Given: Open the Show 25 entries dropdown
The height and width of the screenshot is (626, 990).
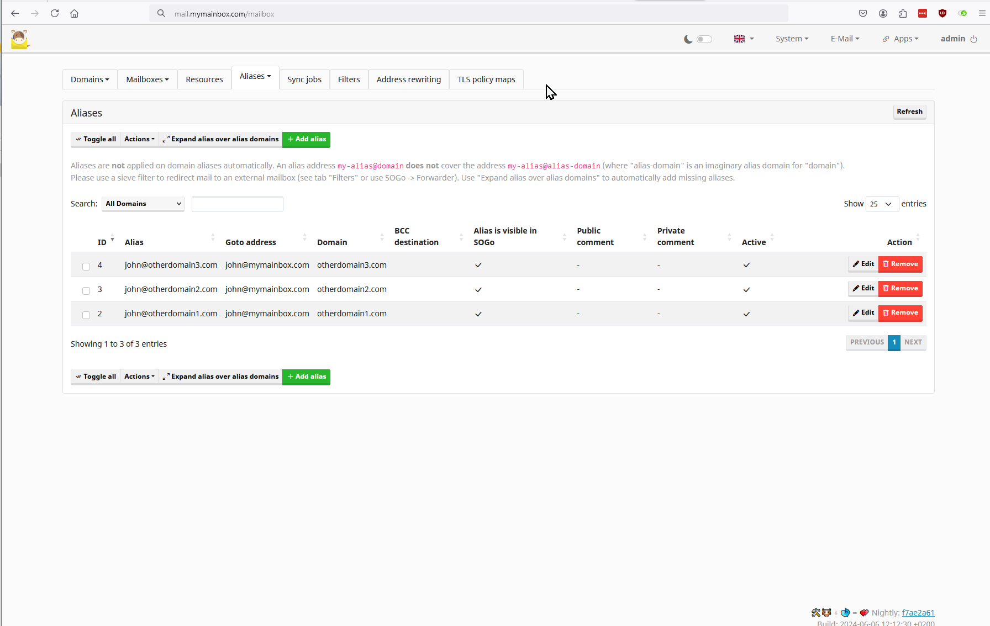Looking at the screenshot, I should click(882, 204).
